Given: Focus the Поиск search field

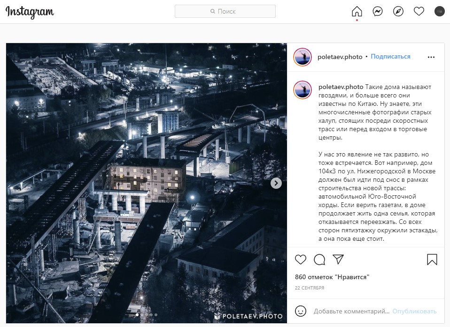Looking at the screenshot, I should [x=225, y=11].
